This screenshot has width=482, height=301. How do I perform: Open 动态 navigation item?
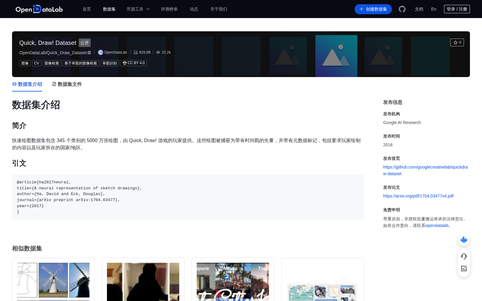(x=194, y=9)
